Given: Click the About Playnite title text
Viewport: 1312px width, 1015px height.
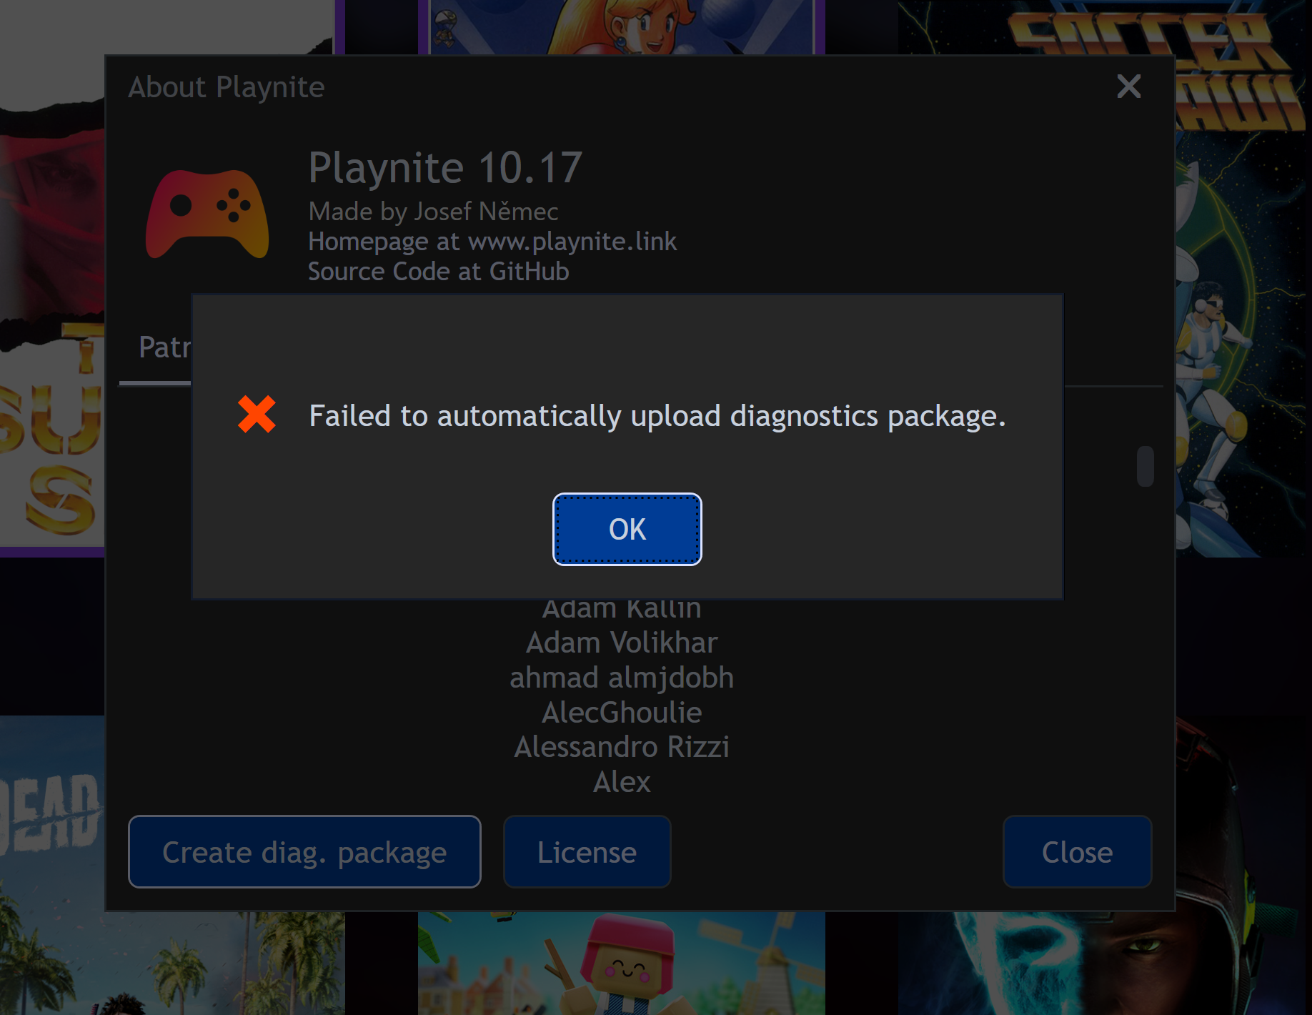Looking at the screenshot, I should click(x=227, y=86).
